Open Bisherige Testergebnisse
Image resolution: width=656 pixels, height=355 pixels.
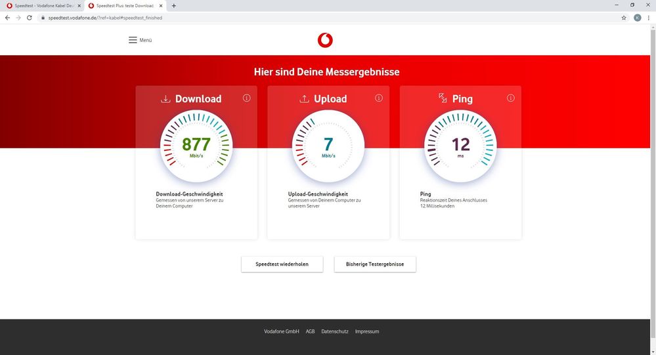[375, 264]
